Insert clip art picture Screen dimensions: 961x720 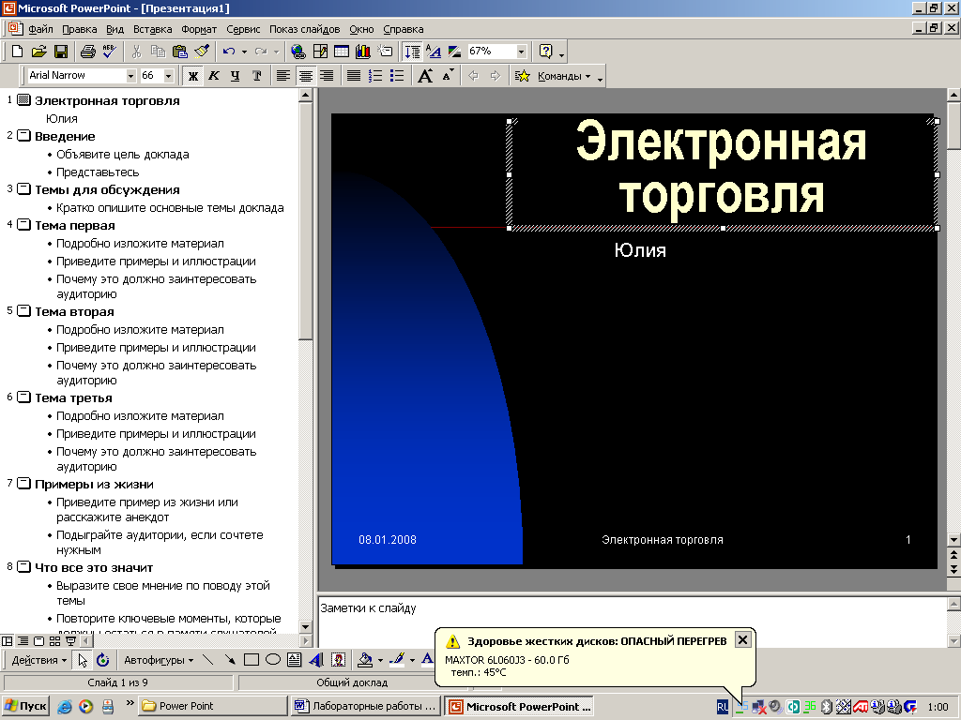(x=338, y=660)
